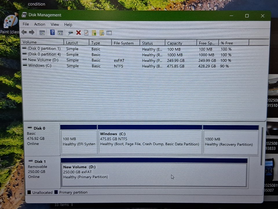Click the Disk 0 drive icon in the lower pane
278x209 pixels.
[30, 128]
